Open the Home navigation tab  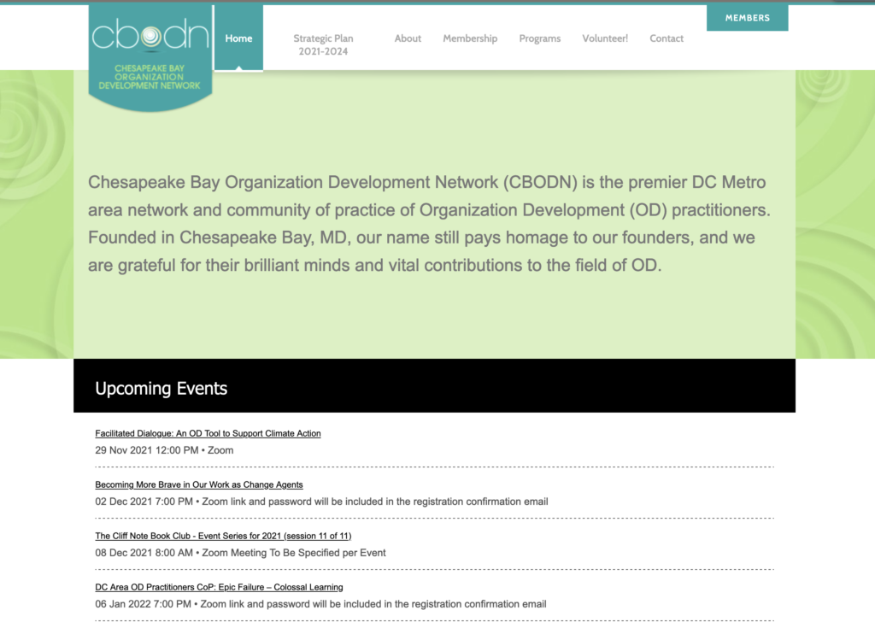point(239,38)
